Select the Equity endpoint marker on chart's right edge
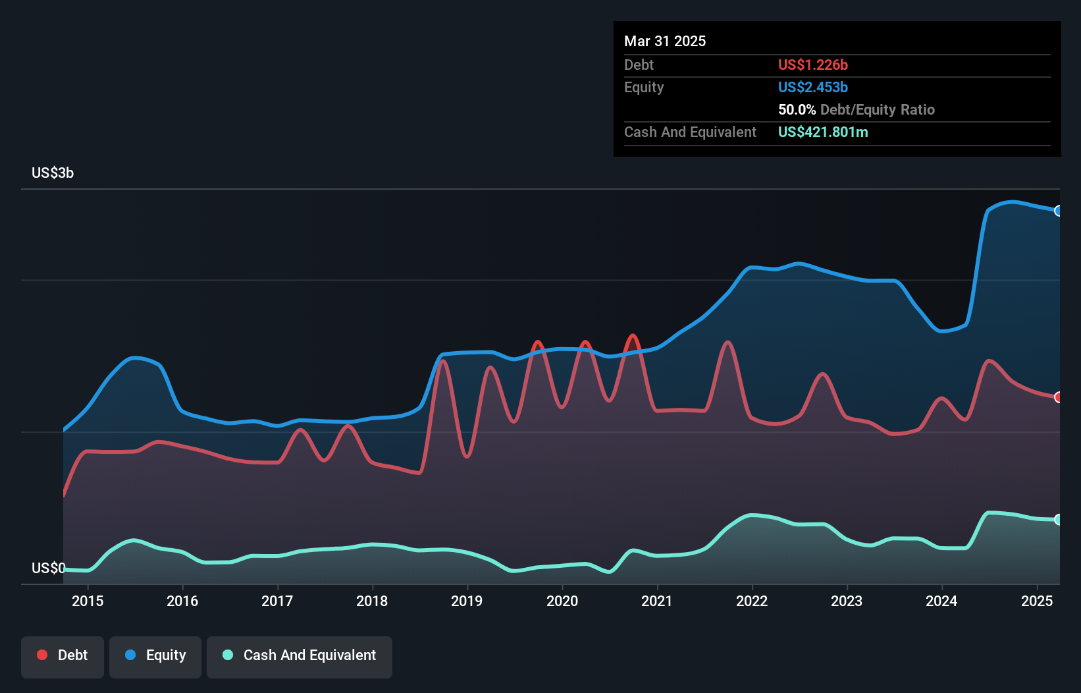Image resolution: width=1081 pixels, height=693 pixels. (x=1059, y=211)
